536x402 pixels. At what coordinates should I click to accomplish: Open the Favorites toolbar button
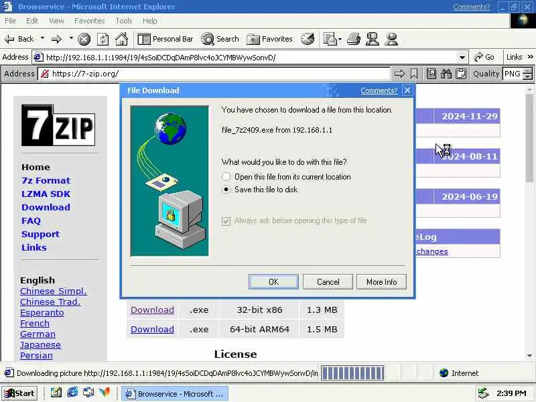[270, 39]
